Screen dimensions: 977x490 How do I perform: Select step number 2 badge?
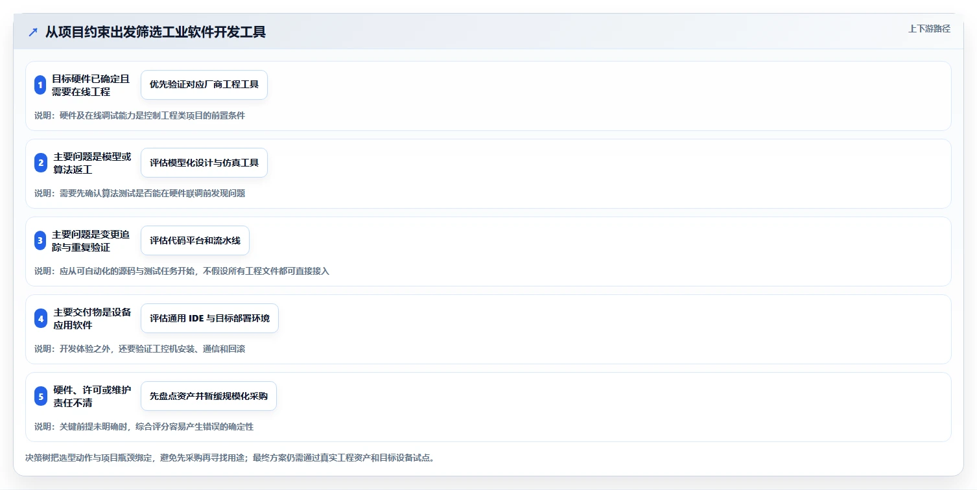(40, 163)
